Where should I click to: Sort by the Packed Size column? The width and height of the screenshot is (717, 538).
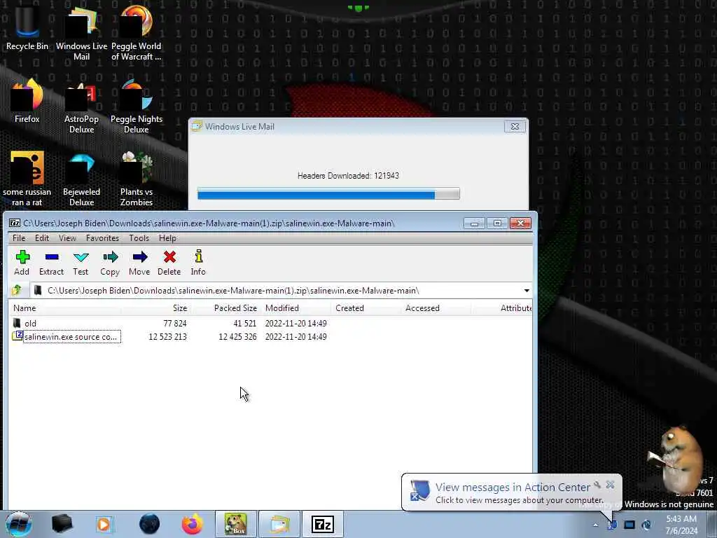pos(226,308)
